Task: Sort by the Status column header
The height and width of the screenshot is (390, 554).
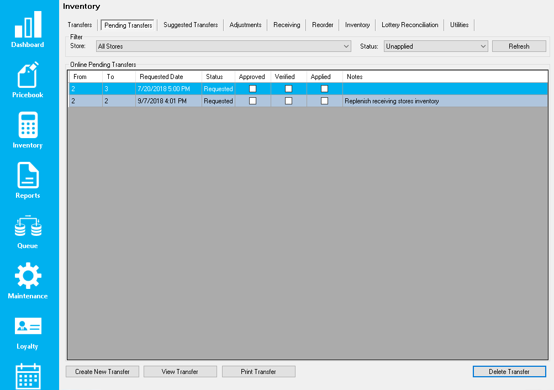Action: pos(218,77)
